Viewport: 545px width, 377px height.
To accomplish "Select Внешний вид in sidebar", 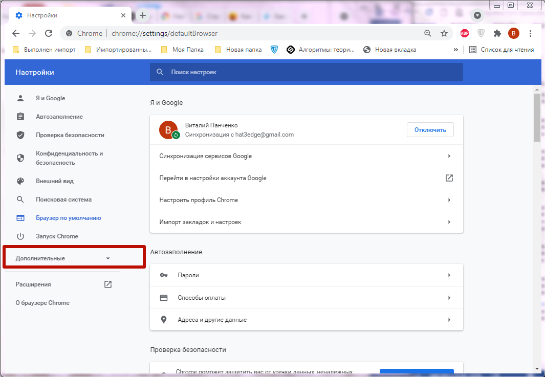I will pyautogui.click(x=55, y=181).
